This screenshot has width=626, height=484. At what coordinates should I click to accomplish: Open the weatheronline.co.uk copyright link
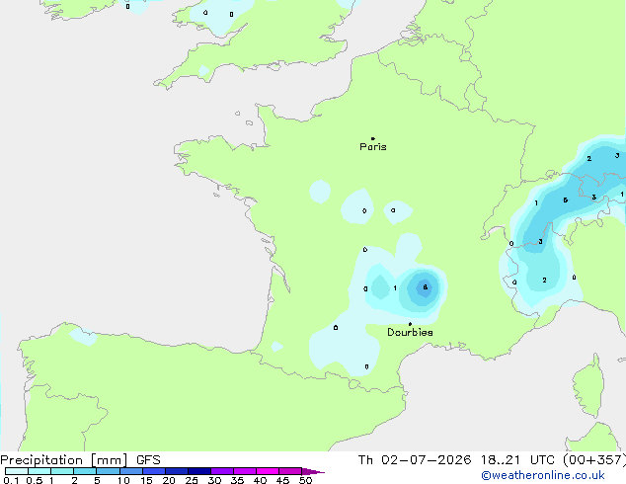point(543,475)
